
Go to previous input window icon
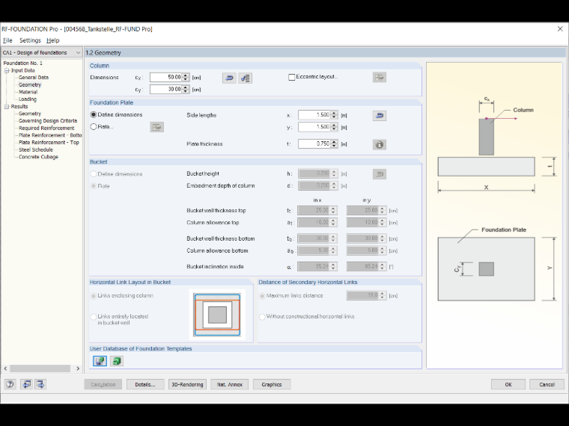click(26, 384)
